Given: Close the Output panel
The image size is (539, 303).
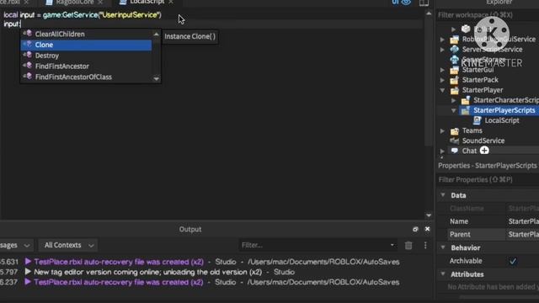Looking at the screenshot, I should pyautogui.click(x=427, y=229).
